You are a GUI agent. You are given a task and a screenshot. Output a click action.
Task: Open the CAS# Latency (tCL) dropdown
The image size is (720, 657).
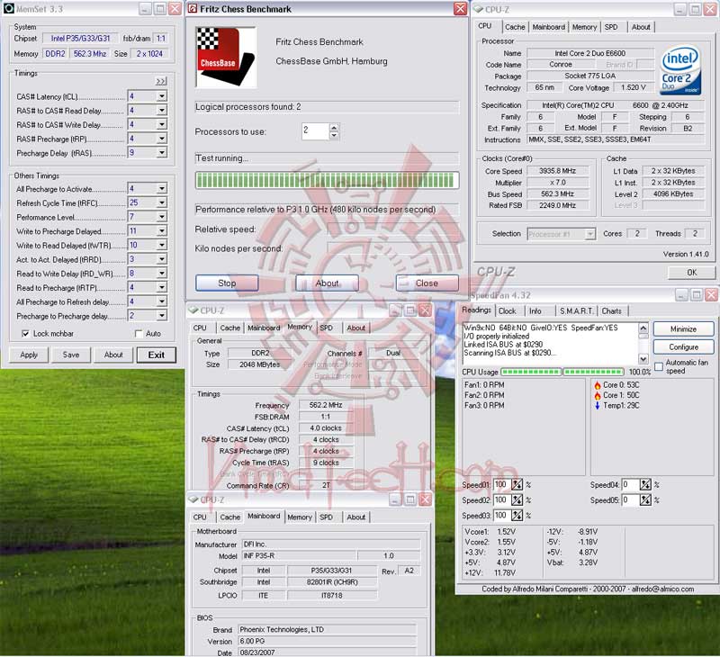click(x=162, y=96)
